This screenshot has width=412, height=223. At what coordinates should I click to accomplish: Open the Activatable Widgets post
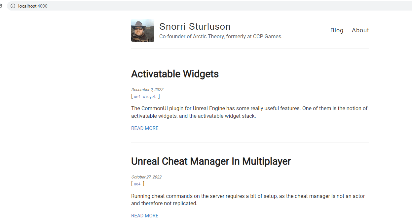175,74
